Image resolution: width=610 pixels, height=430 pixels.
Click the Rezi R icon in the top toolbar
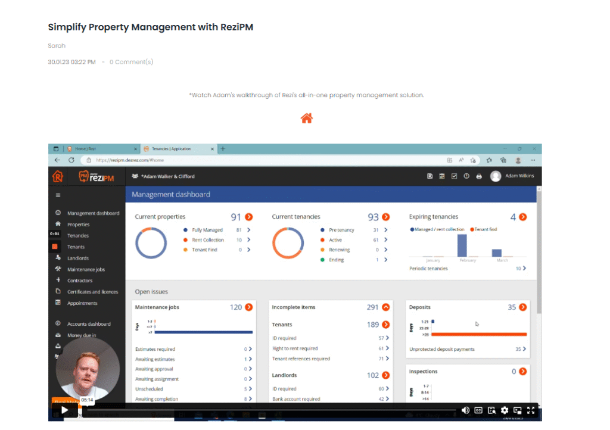point(430,176)
